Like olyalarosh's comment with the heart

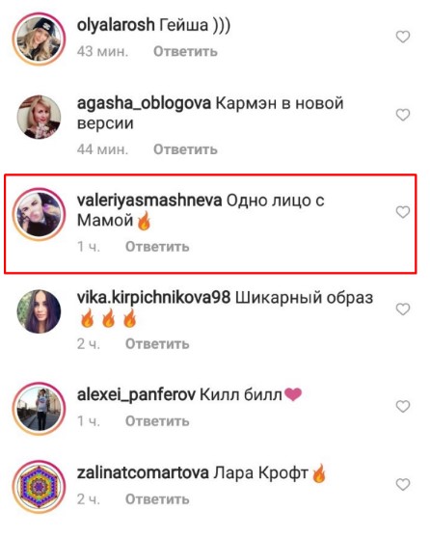pos(403,37)
